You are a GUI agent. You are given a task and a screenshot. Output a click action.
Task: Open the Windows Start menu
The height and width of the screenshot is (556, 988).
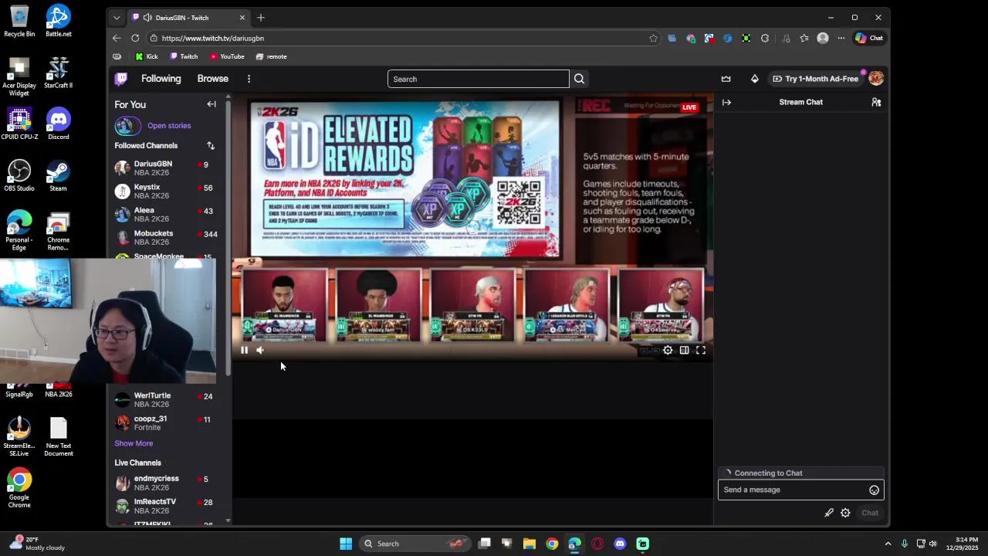346,544
